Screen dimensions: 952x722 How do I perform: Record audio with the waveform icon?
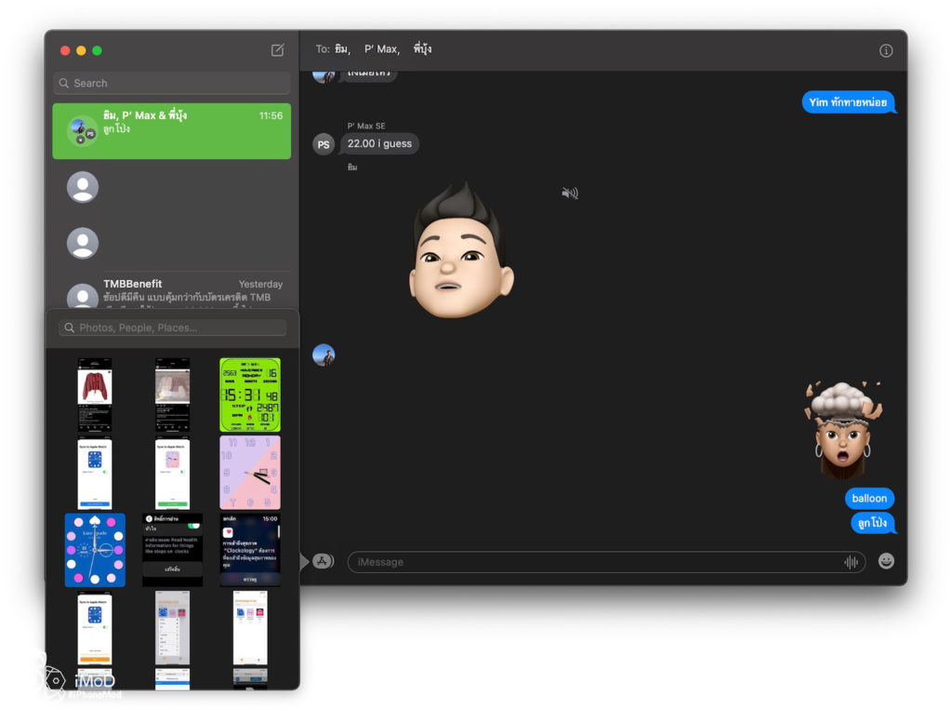click(x=850, y=562)
